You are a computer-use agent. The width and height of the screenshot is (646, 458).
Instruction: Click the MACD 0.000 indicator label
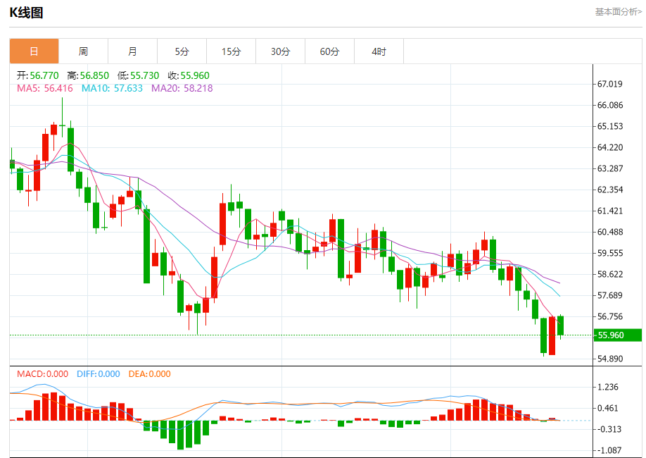coord(42,374)
